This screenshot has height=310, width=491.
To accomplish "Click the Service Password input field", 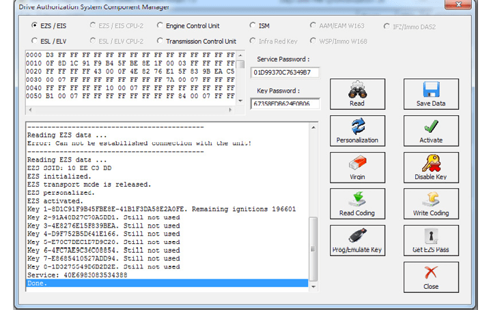I will pyautogui.click(x=285, y=72).
